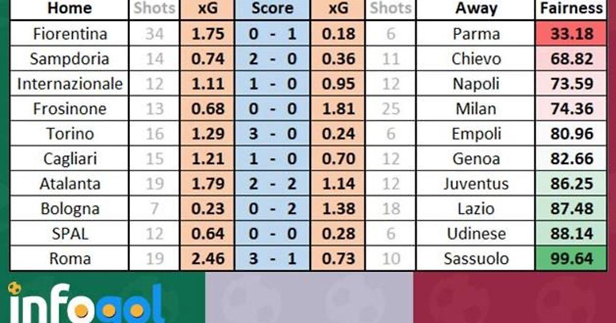616x323 pixels.
Task: Select the Juventus away team cell
Action: [x=476, y=184]
